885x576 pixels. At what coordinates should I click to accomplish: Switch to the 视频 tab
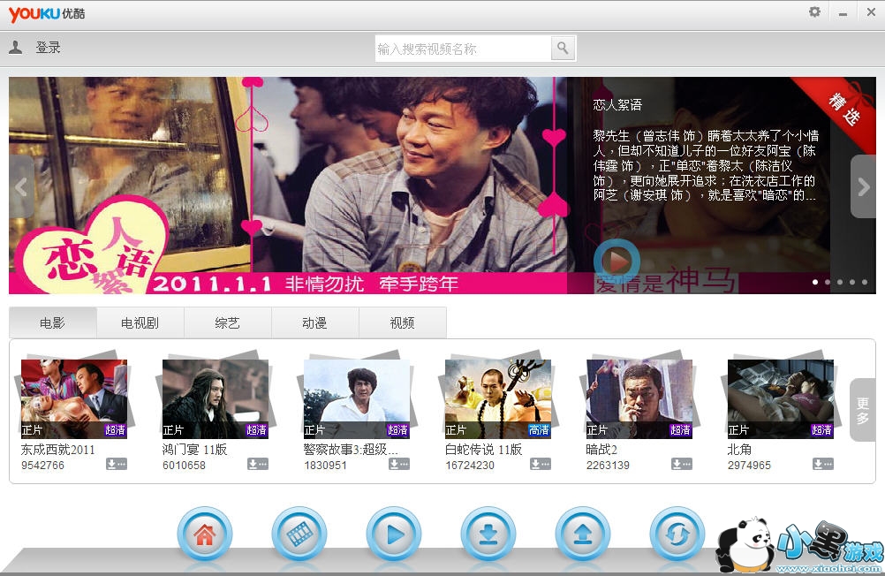click(x=403, y=323)
